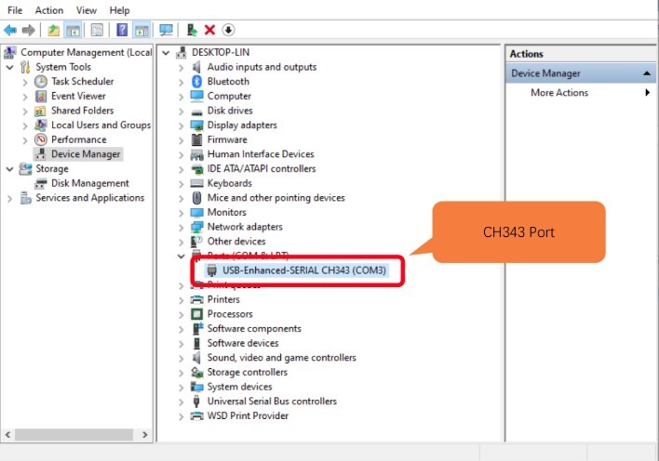Click the Bluetooth device category icon
The height and width of the screenshot is (461, 659).
click(196, 82)
